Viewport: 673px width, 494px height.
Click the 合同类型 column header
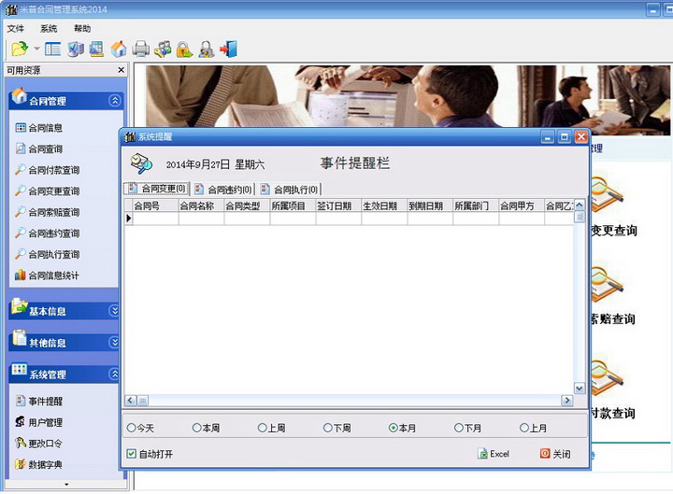[x=247, y=205]
